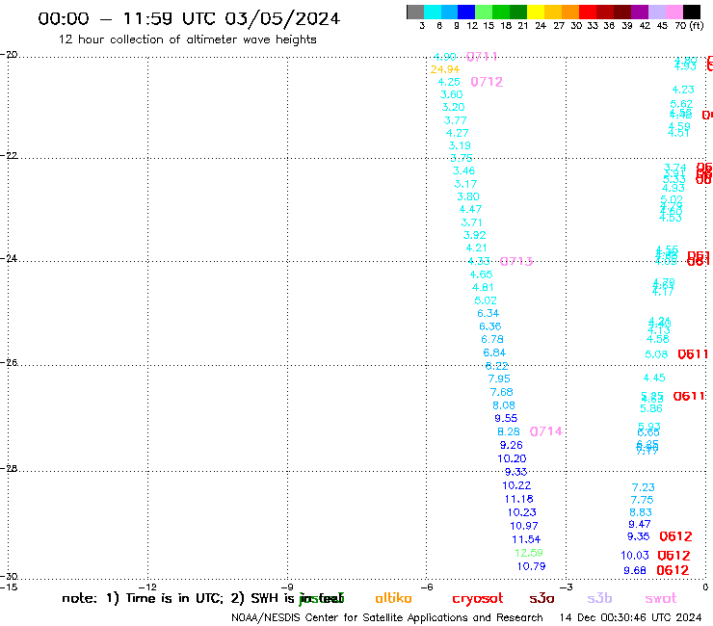Click the 8.83 wave height value
Image resolution: width=713 pixels, height=626 pixels.
coord(641,512)
